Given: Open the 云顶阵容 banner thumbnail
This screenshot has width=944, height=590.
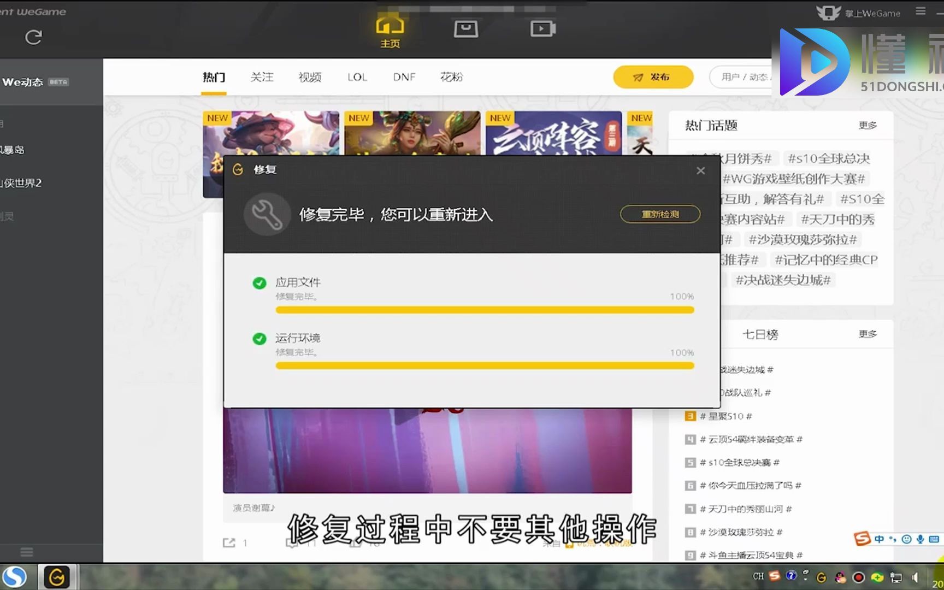Looking at the screenshot, I should click(x=553, y=133).
